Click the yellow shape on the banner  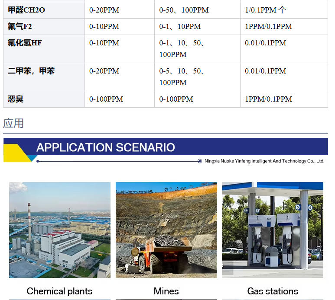click(16, 153)
